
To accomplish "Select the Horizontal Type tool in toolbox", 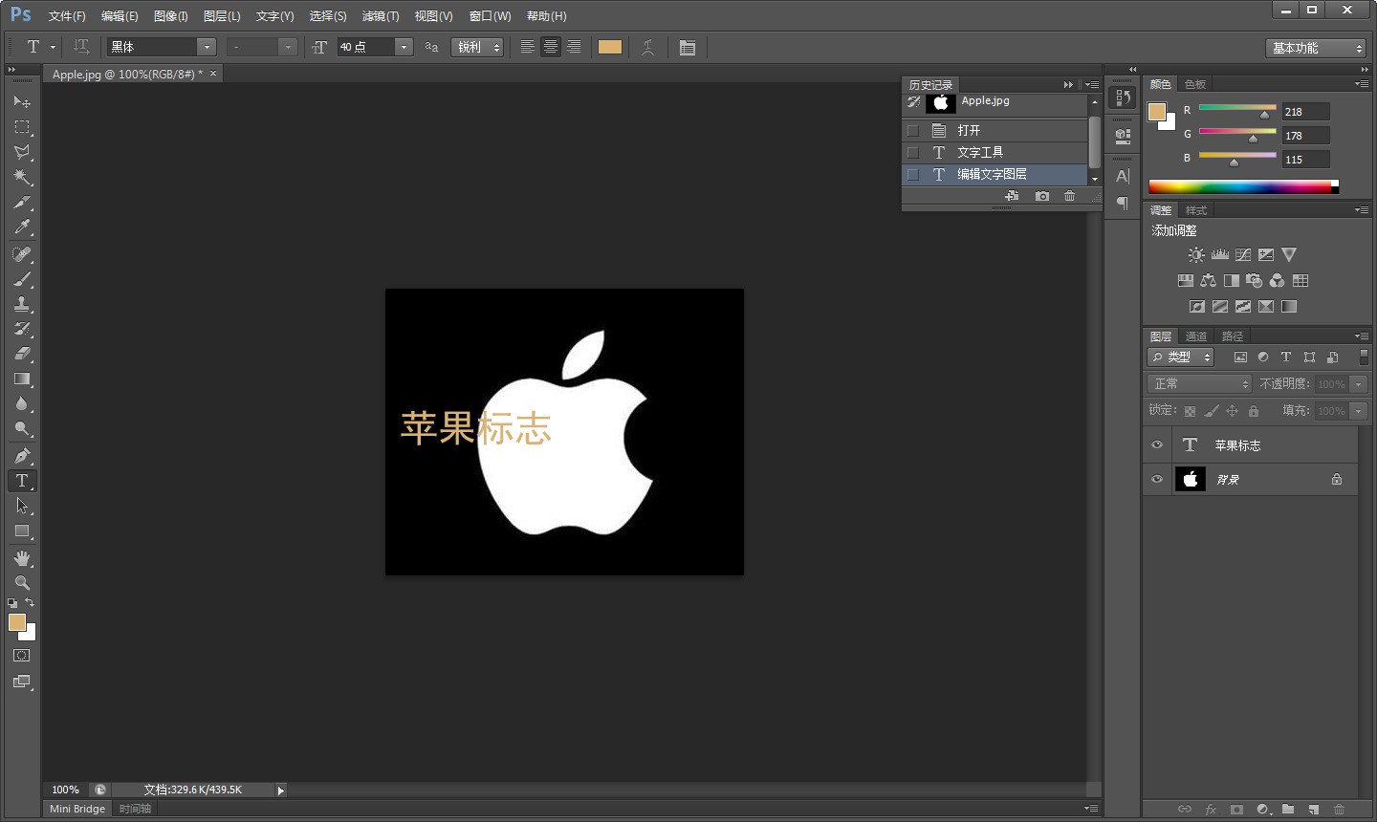I will pos(22,481).
